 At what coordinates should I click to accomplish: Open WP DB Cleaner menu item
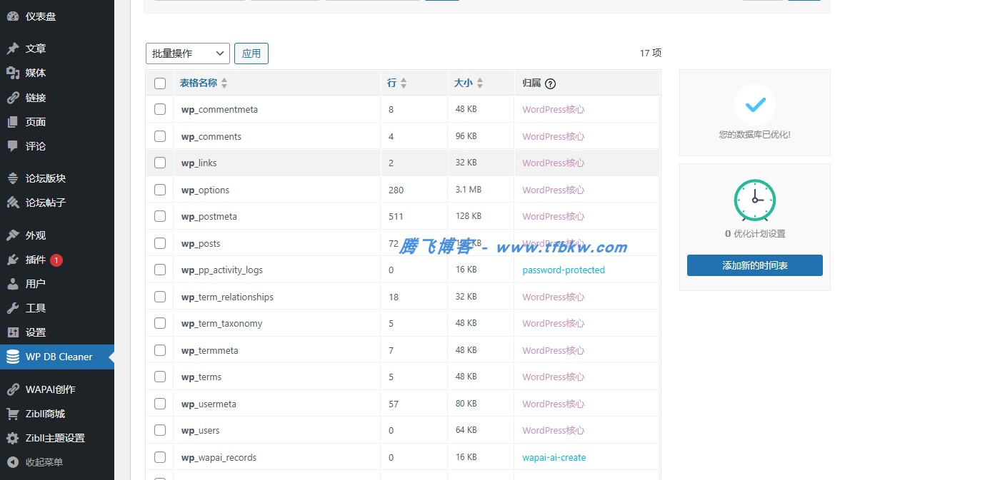click(x=57, y=357)
